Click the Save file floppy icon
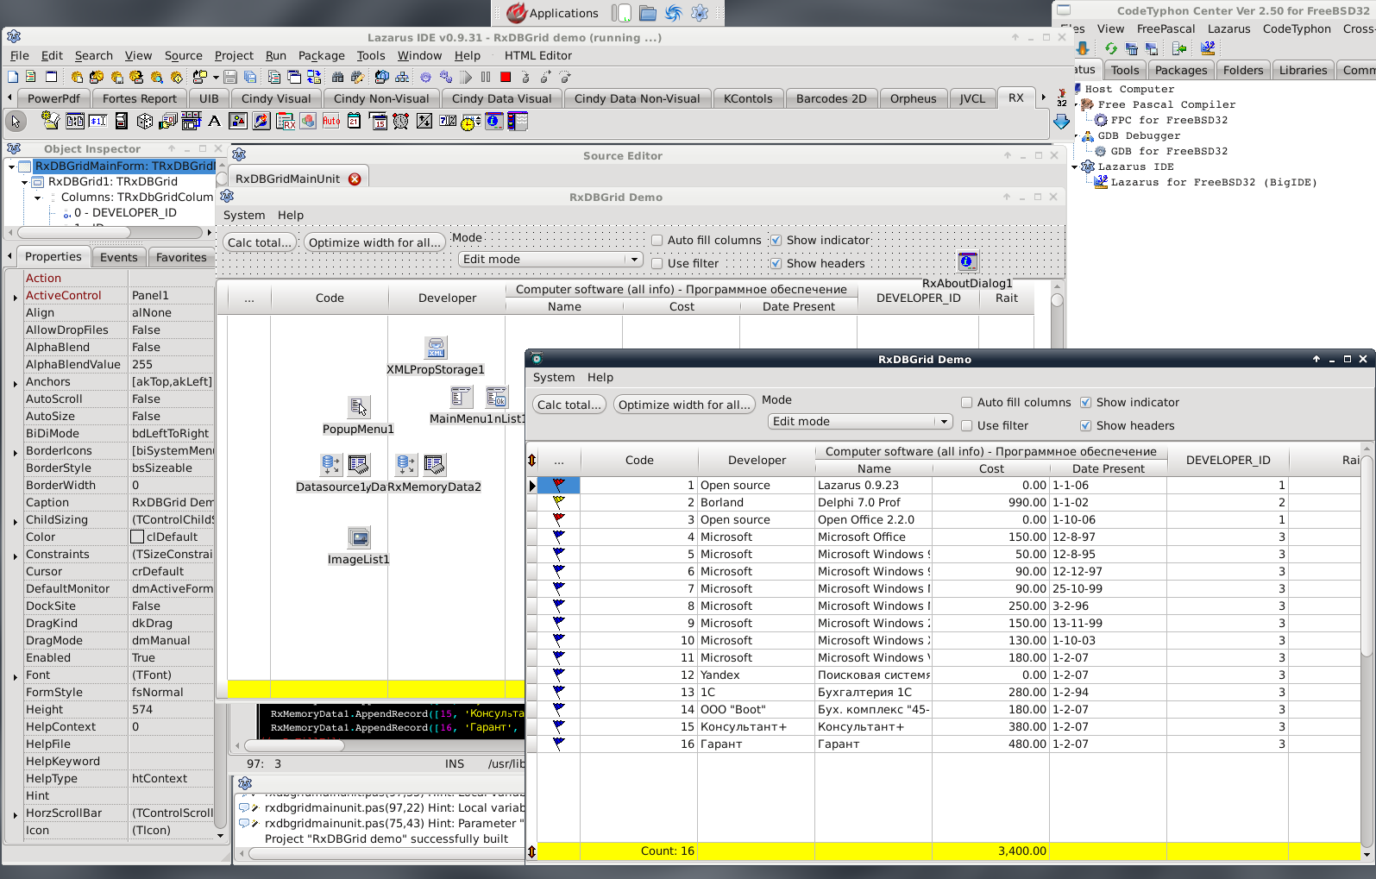 [x=230, y=77]
